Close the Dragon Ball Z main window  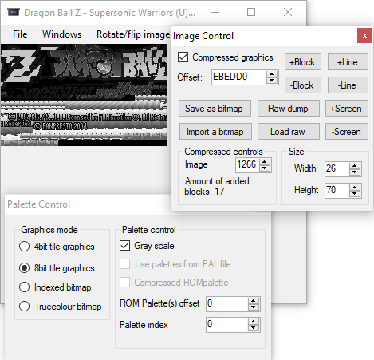click(288, 12)
